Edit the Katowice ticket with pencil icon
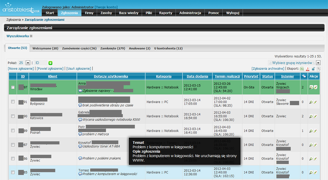This screenshot has width=328, height=180. (315, 116)
